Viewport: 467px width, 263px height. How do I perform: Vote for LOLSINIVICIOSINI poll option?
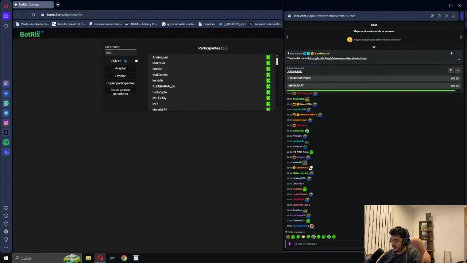[374, 79]
